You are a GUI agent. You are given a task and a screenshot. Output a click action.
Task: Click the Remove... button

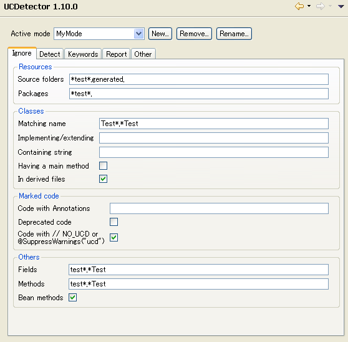(x=194, y=34)
